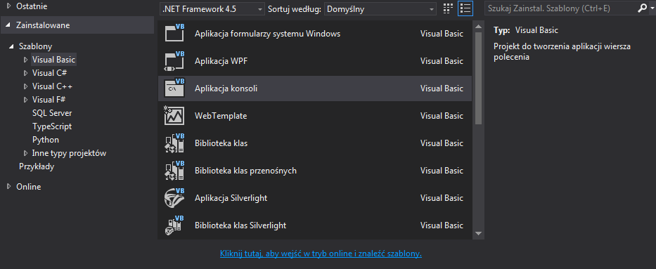Viewport: 656px width, 269px height.
Task: Select Biblioteka klas Silverlight row text
Action: coord(240,225)
